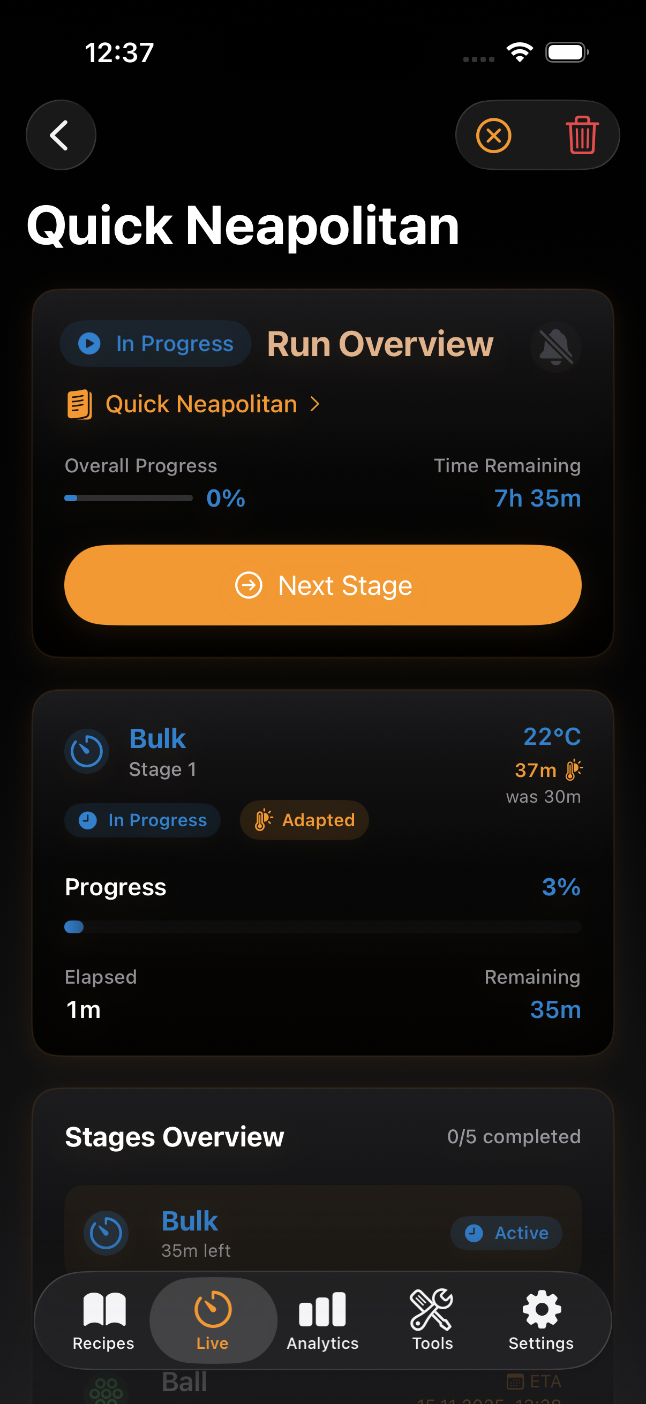The width and height of the screenshot is (646, 1404).
Task: Tap the Adapted temperature badge
Action: (304, 820)
